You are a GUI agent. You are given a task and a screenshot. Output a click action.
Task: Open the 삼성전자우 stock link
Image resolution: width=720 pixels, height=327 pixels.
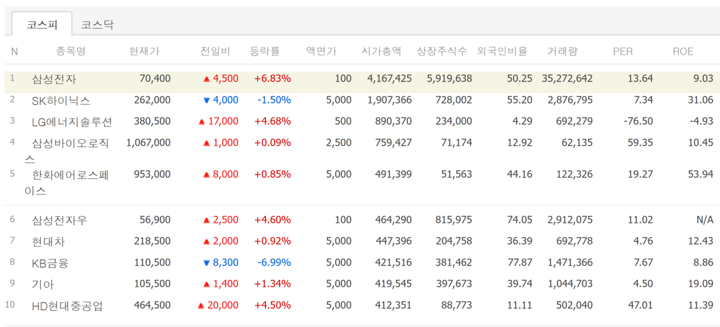point(60,220)
